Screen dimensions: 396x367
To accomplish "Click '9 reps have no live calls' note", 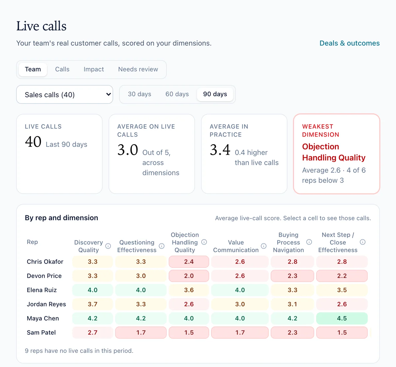I will click(x=79, y=351).
